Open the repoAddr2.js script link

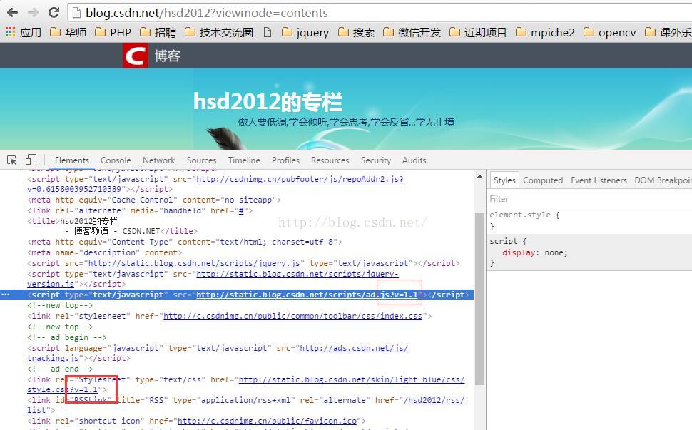point(300,180)
